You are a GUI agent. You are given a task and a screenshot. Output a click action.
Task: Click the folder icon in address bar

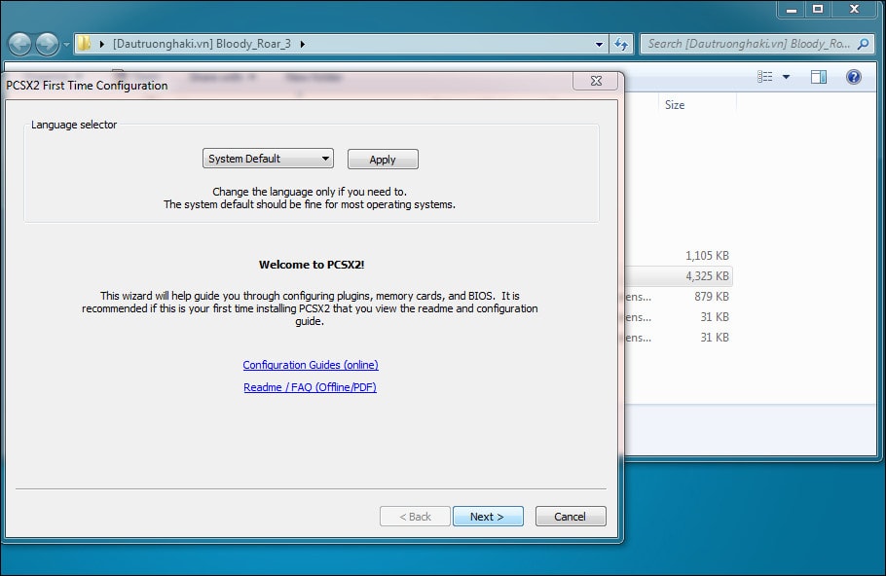click(x=84, y=44)
